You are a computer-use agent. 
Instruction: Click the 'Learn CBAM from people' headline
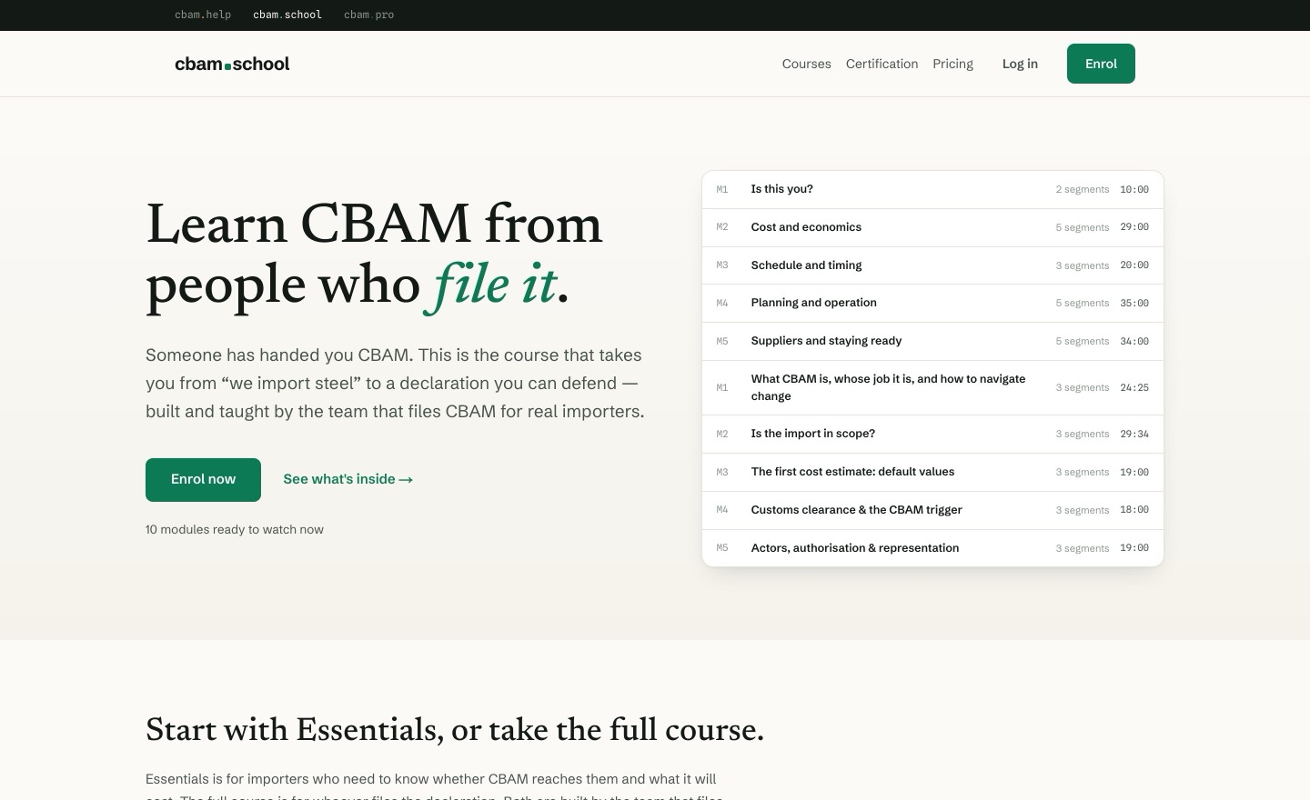pyautogui.click(x=374, y=255)
